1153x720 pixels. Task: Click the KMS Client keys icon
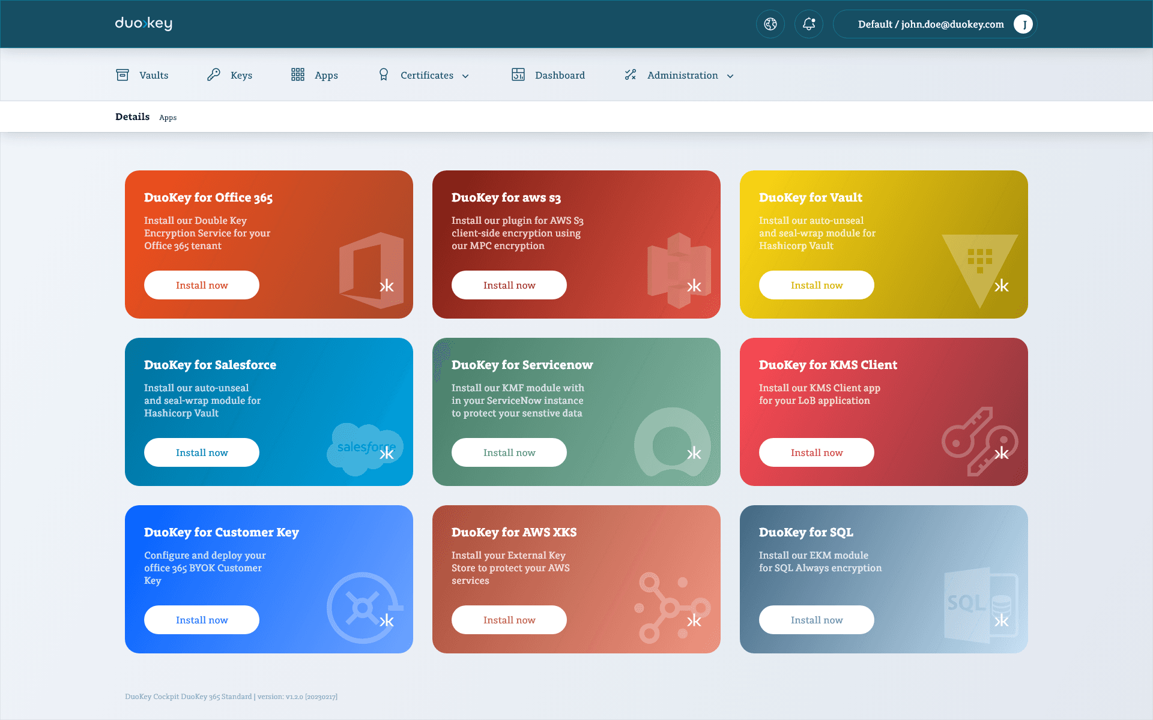coord(980,442)
